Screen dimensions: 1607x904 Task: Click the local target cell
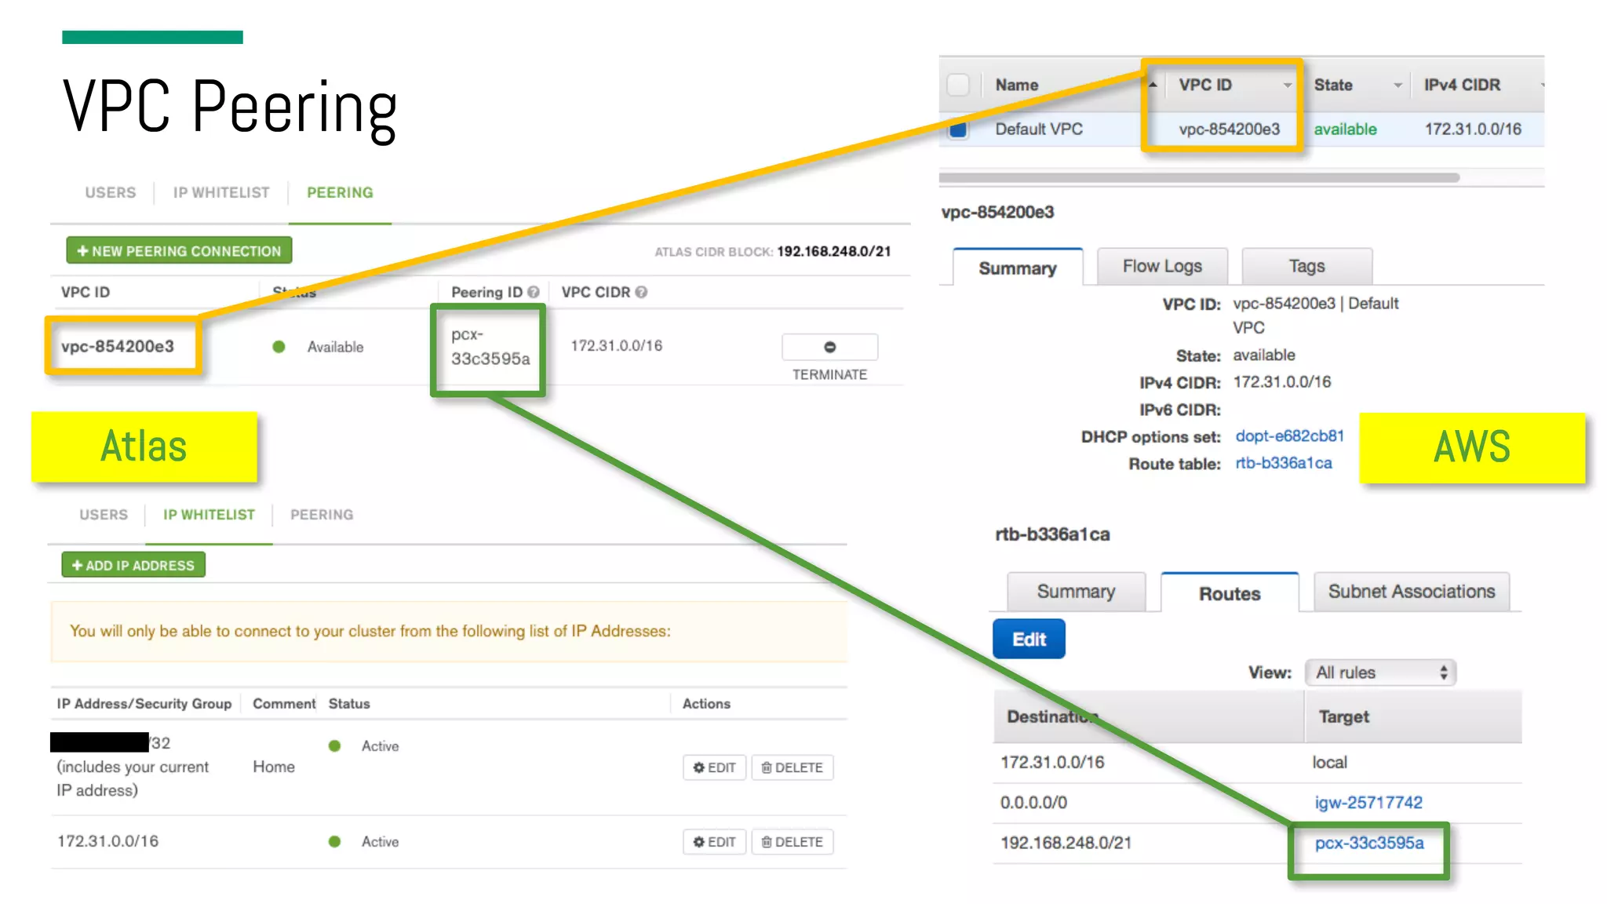tap(1329, 762)
